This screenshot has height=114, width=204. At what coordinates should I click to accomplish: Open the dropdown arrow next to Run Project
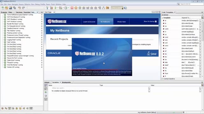[58, 8]
